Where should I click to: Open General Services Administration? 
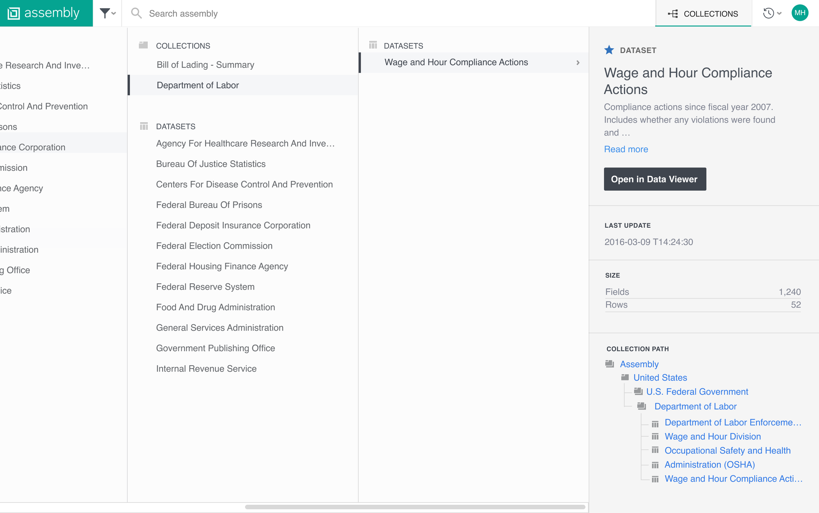click(x=219, y=328)
